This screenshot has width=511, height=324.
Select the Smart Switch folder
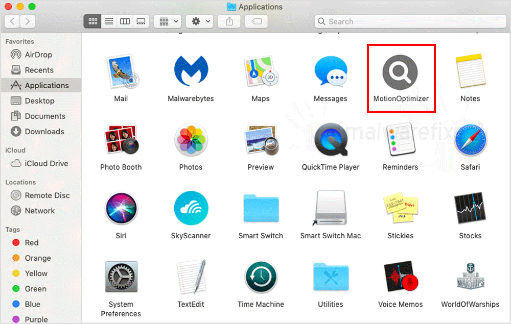click(261, 208)
